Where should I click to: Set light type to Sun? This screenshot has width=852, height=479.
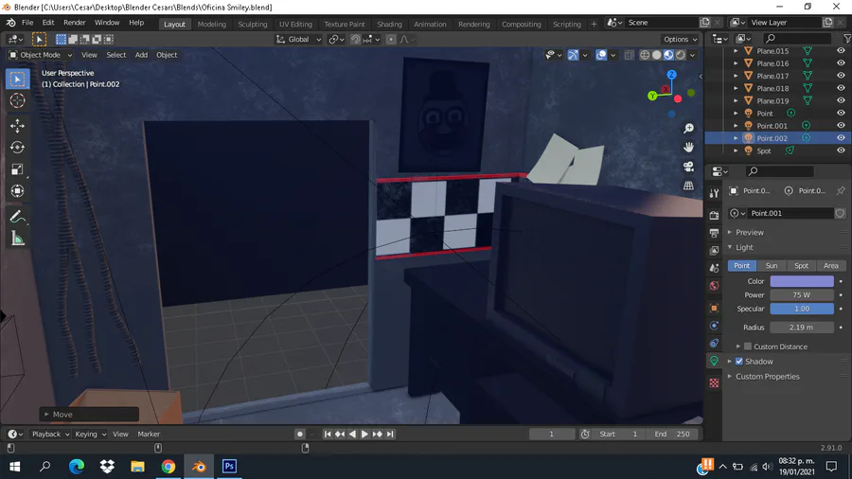[772, 266]
